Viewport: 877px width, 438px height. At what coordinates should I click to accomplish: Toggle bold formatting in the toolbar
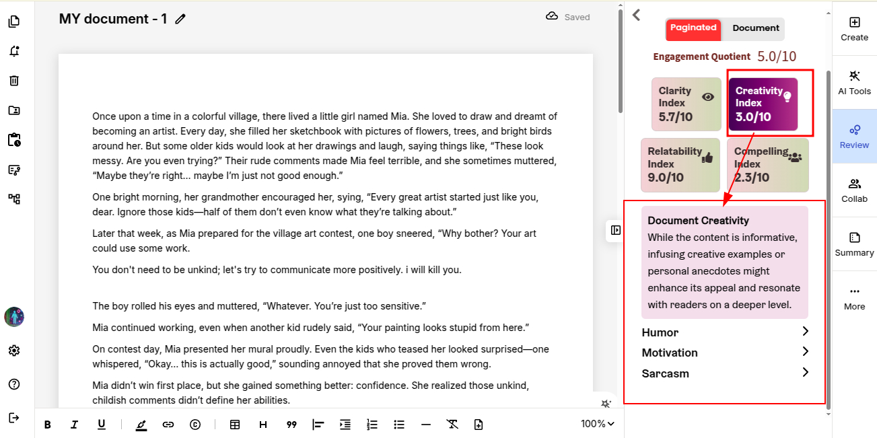tap(48, 425)
